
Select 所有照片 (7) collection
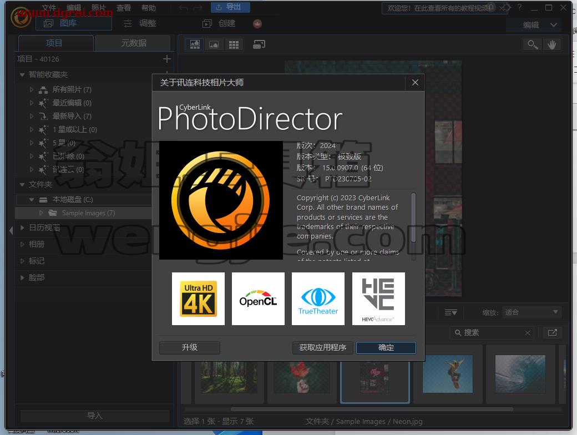pyautogui.click(x=72, y=89)
